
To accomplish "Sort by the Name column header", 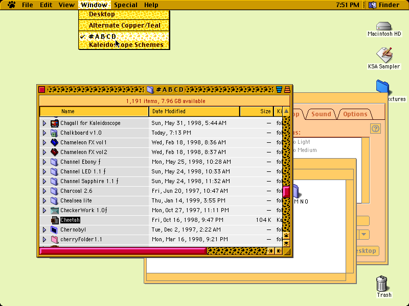I will tap(94, 111).
